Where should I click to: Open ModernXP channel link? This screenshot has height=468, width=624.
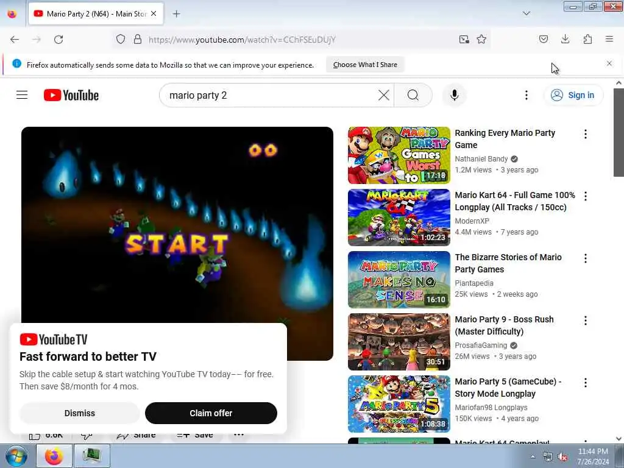472,221
